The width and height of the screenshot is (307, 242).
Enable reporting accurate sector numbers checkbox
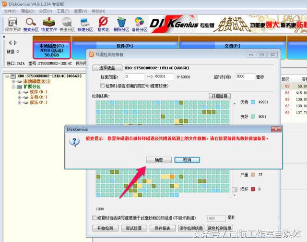click(x=102, y=86)
